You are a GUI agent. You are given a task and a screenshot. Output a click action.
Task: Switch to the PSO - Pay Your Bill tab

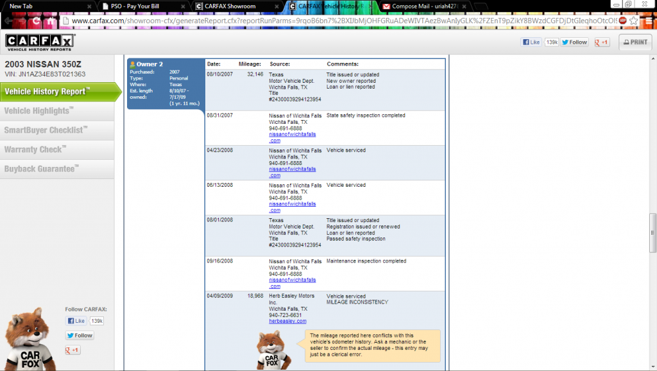coord(142,6)
